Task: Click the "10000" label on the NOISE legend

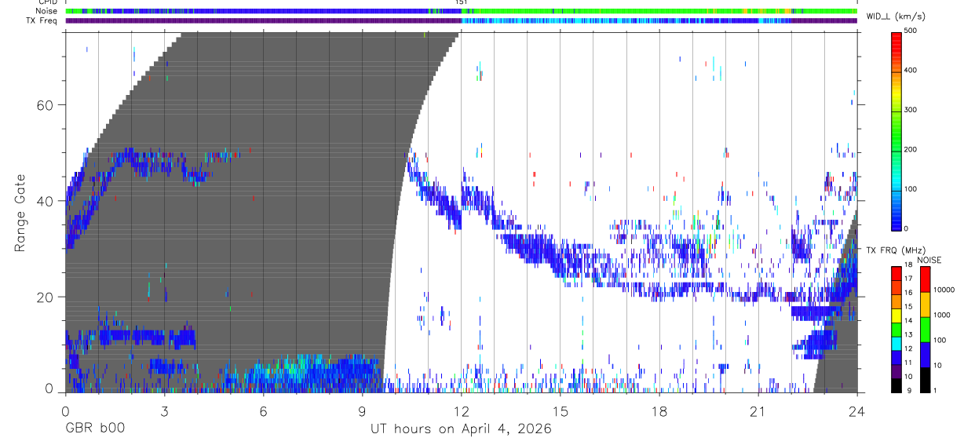Action: (945, 290)
